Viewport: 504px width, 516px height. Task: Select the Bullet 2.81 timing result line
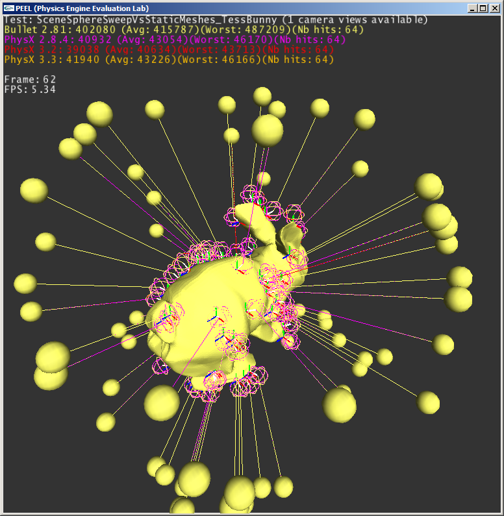tap(184, 30)
